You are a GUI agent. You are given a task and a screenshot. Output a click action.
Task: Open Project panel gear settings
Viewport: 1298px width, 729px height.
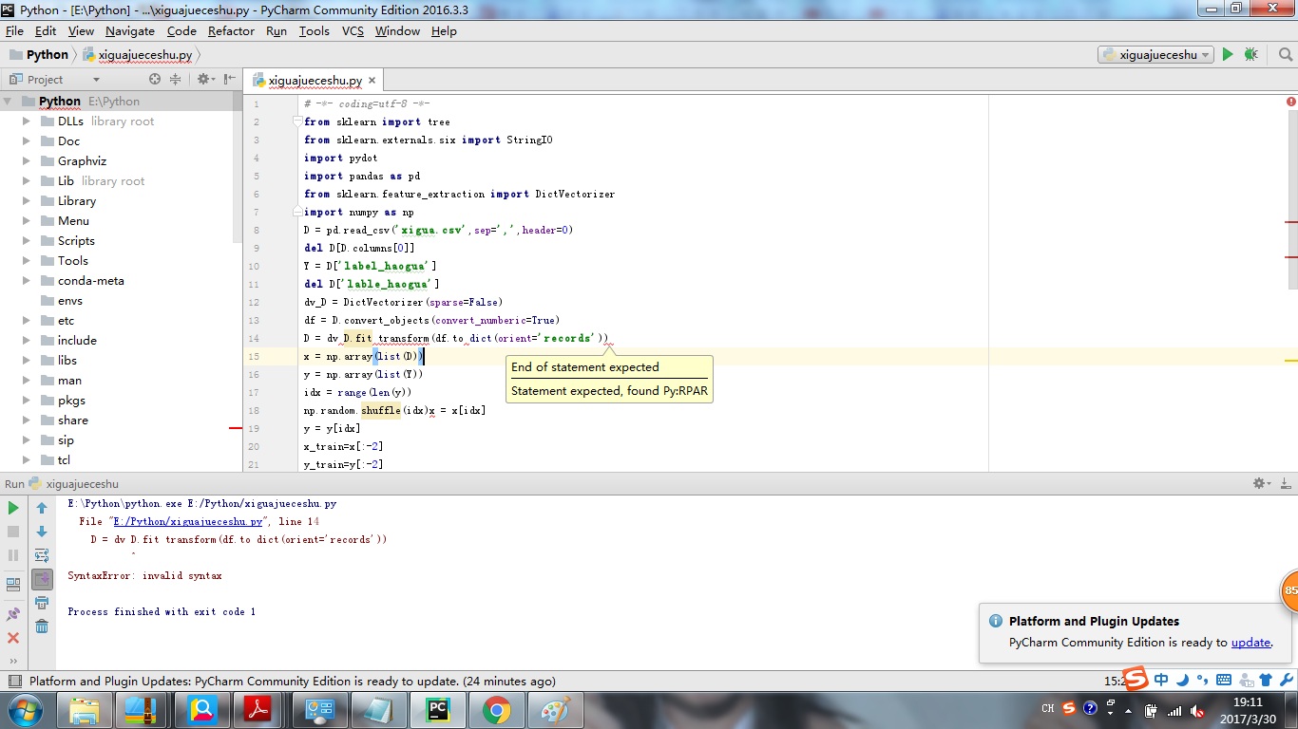coord(204,79)
